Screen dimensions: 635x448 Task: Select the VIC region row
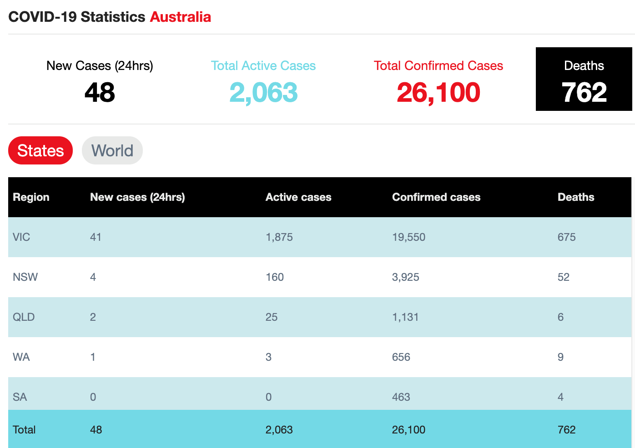[320, 237]
